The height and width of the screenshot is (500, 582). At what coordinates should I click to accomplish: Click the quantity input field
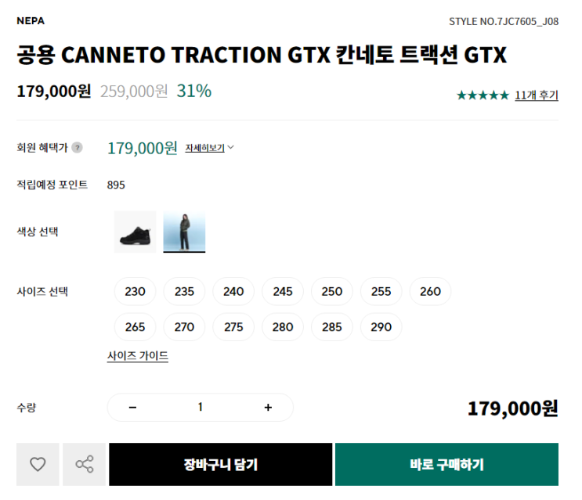tap(201, 407)
